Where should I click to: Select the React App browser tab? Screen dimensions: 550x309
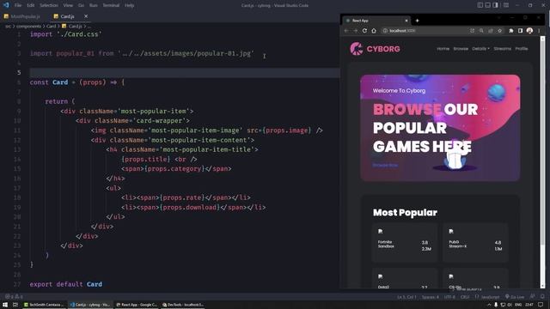pos(376,21)
